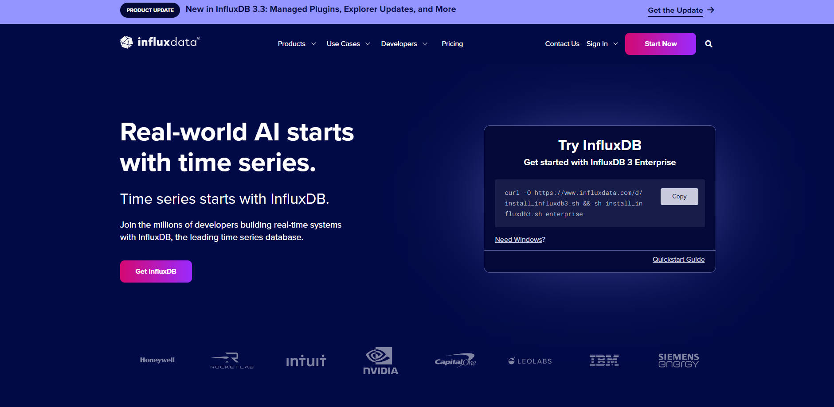834x407 pixels.
Task: Click the InfluxData logo
Action: pos(160,42)
